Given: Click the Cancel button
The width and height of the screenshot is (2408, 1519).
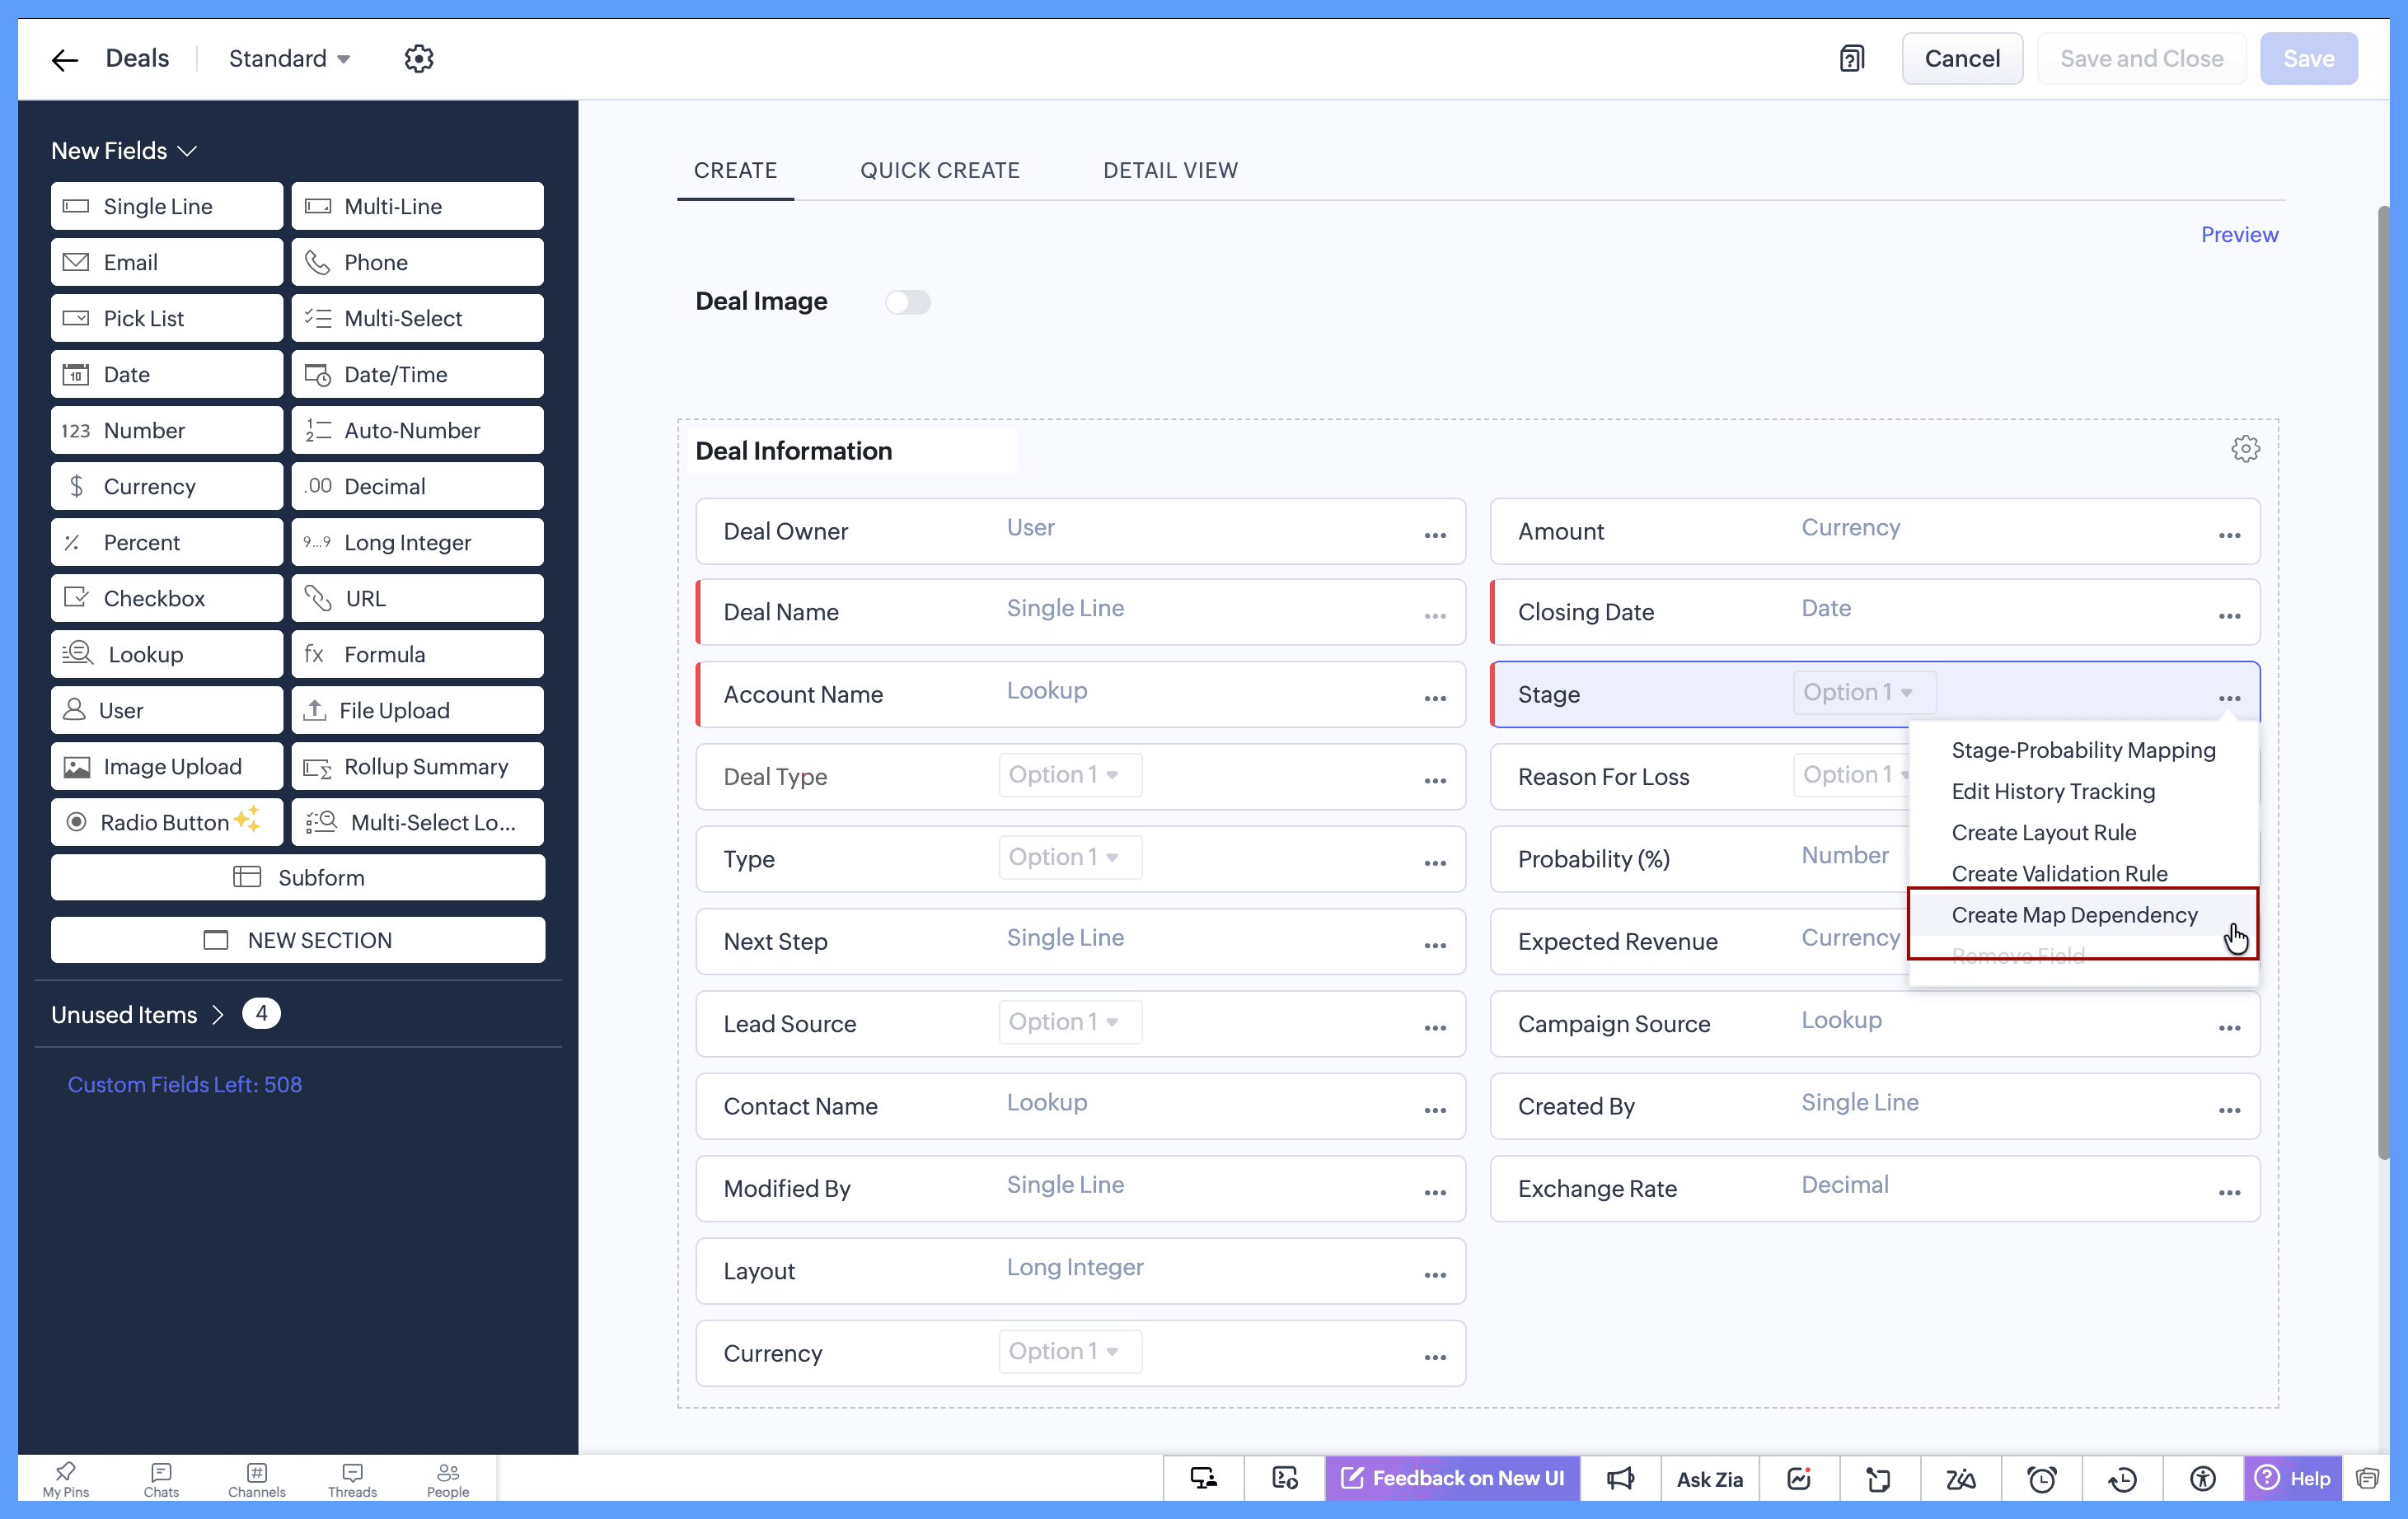Looking at the screenshot, I should (x=1961, y=59).
